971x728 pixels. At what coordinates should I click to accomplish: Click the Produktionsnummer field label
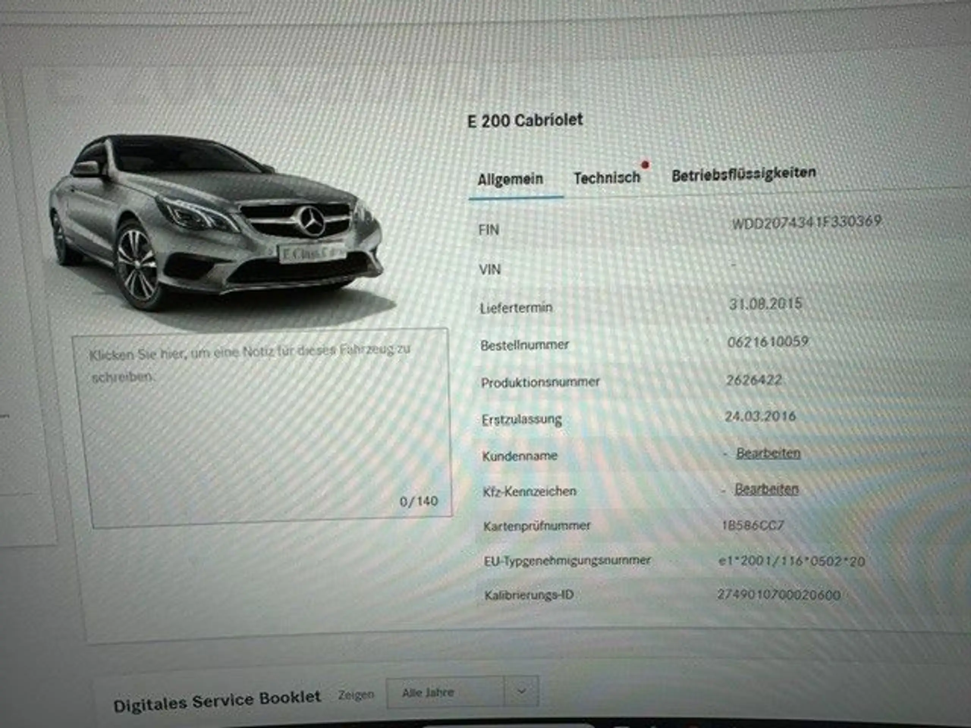tap(540, 383)
